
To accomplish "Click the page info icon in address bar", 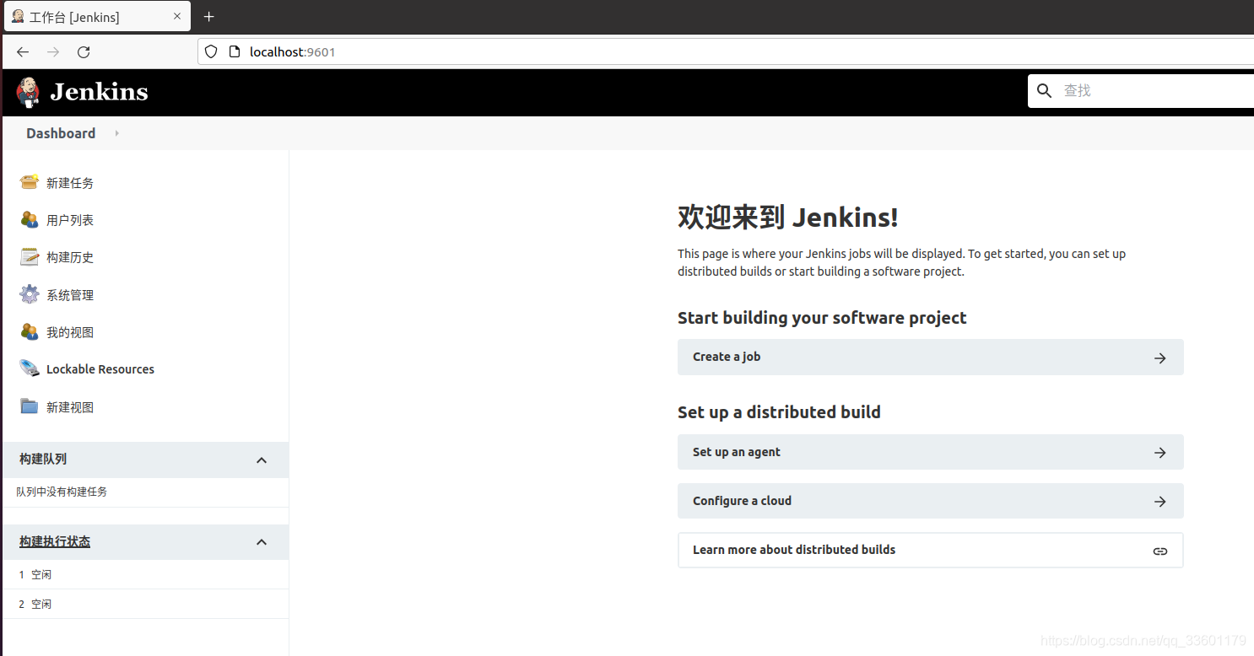I will coord(235,51).
